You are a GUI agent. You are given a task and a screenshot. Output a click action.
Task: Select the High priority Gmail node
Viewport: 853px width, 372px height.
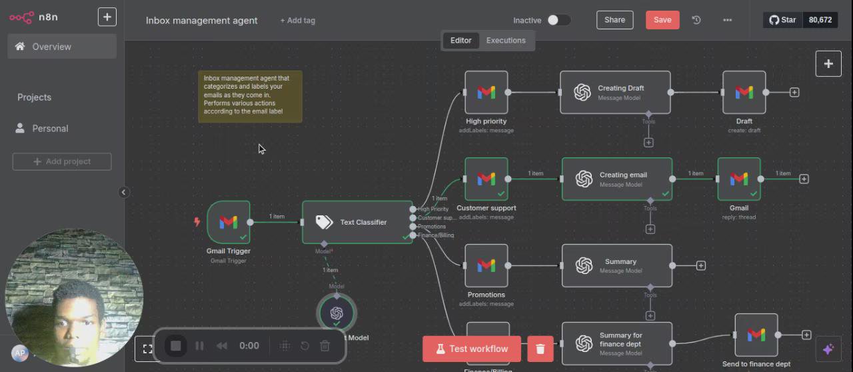click(x=486, y=92)
